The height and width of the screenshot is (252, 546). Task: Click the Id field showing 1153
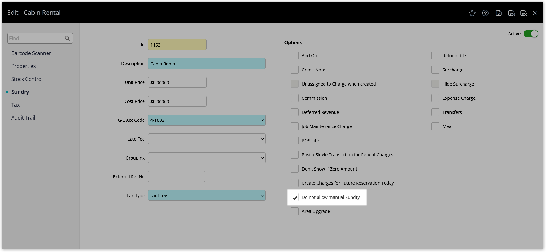(177, 45)
